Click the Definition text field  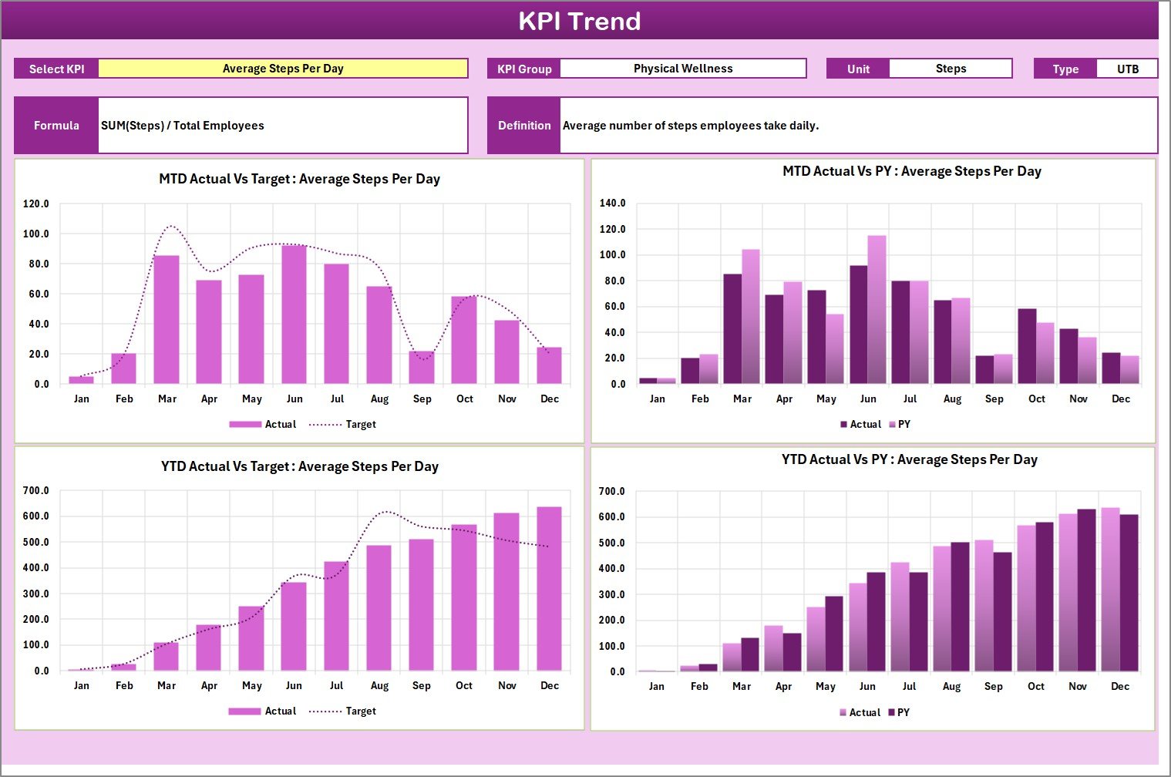tap(858, 125)
